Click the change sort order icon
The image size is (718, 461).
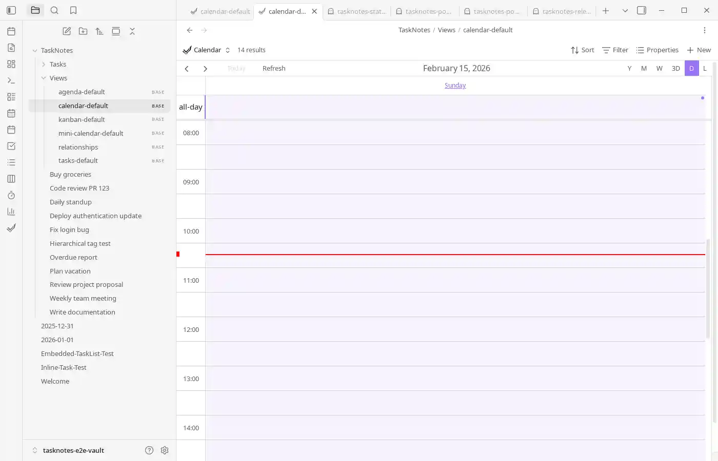point(99,31)
